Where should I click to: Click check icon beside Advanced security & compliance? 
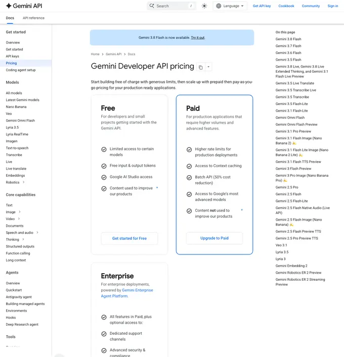tap(104, 350)
